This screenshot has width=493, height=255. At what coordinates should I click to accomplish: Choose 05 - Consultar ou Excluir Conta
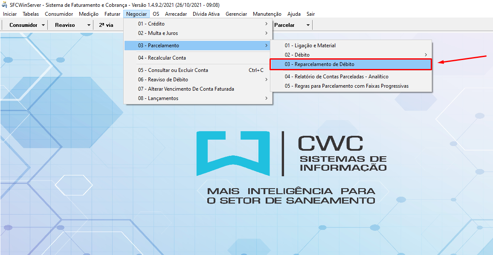click(173, 70)
